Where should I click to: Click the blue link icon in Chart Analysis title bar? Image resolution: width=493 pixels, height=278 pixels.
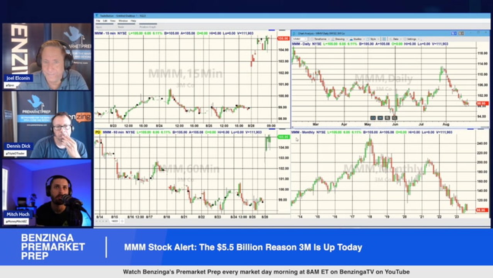(x=454, y=33)
